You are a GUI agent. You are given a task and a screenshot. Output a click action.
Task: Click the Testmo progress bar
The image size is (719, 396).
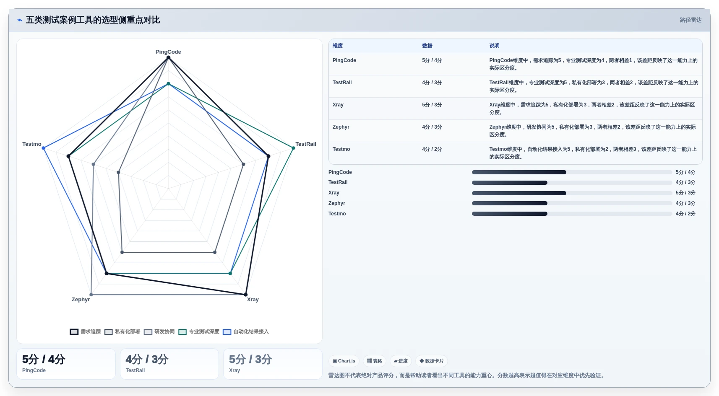pyautogui.click(x=572, y=214)
